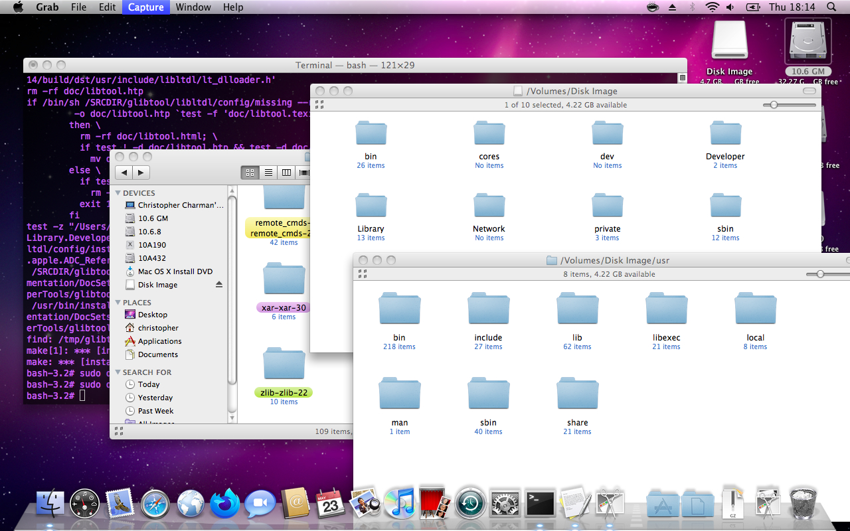Open the Window menu in menu bar
The image size is (850, 531).
click(193, 7)
